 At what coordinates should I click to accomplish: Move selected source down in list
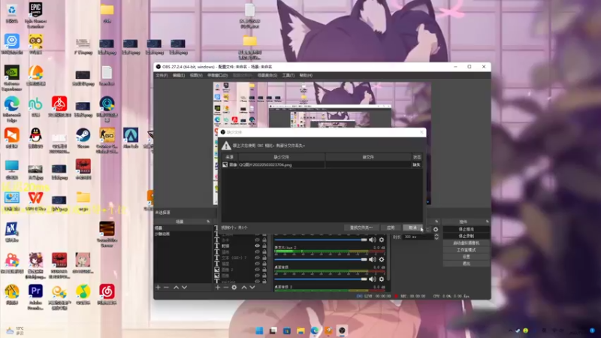pos(252,287)
